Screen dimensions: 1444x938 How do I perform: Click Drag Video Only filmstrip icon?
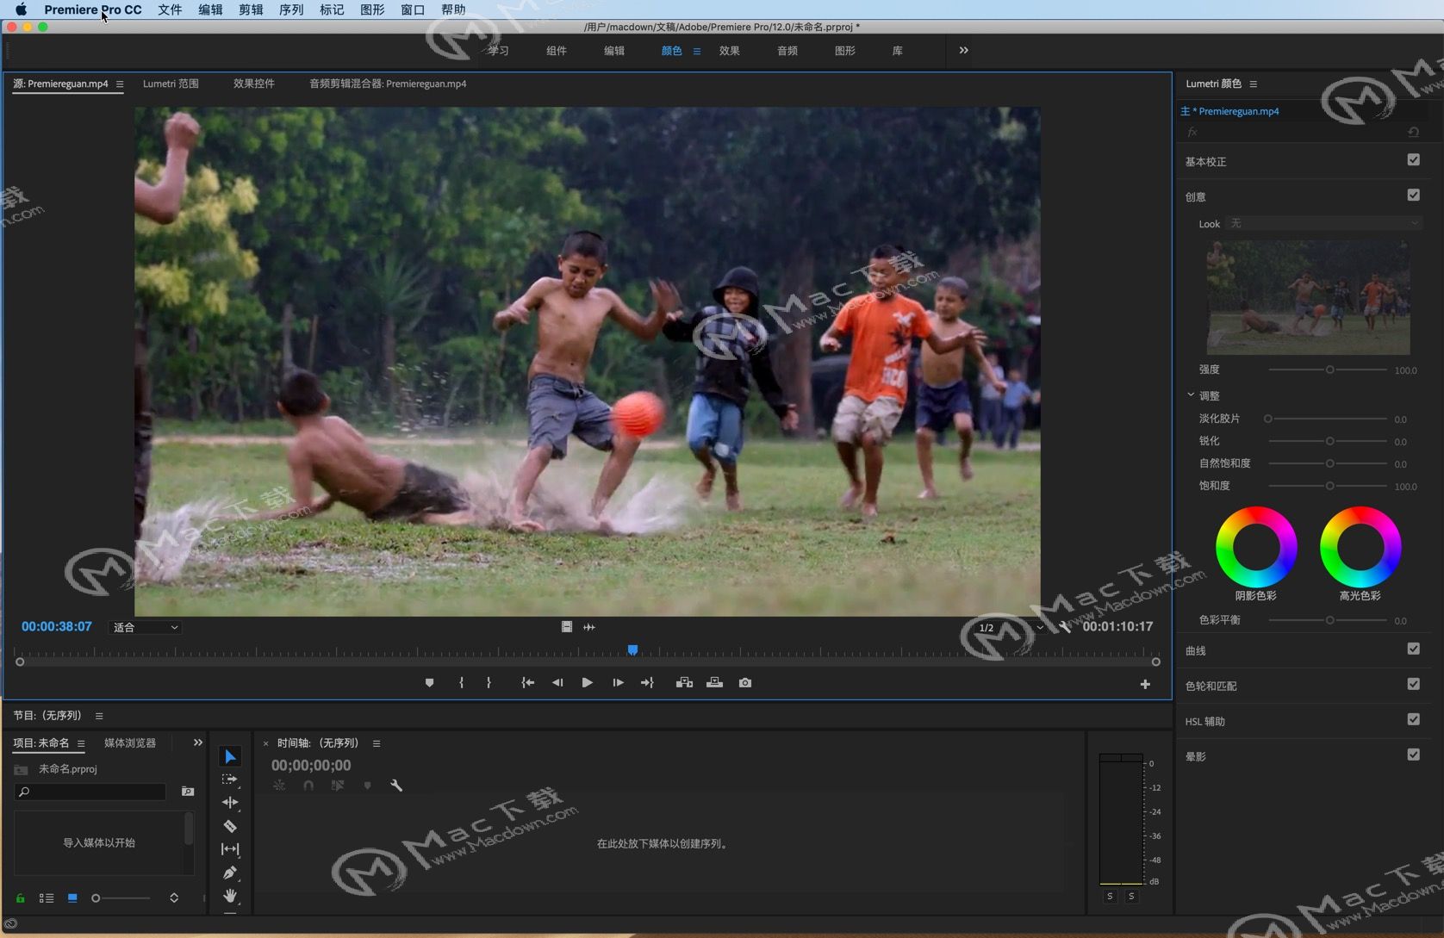click(567, 627)
